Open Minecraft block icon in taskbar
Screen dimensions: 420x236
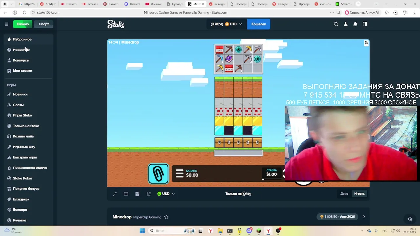259,231
